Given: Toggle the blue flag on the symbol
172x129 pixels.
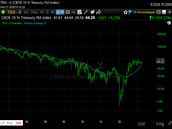Looking at the screenshot, I should [x=130, y=12].
